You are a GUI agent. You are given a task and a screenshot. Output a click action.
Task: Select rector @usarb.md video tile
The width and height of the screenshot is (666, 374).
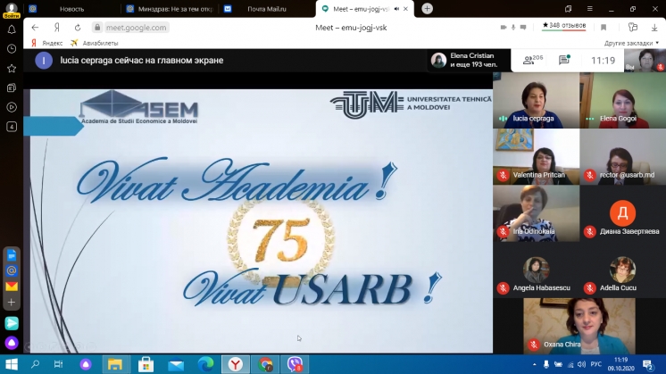click(622, 156)
